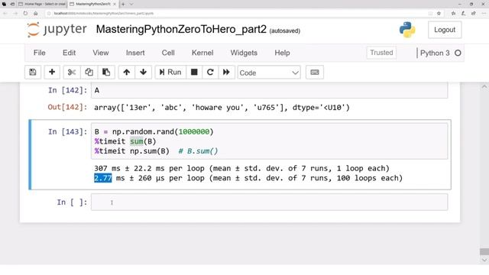
Task: Move selected cell down arrow
Action: pos(143,73)
